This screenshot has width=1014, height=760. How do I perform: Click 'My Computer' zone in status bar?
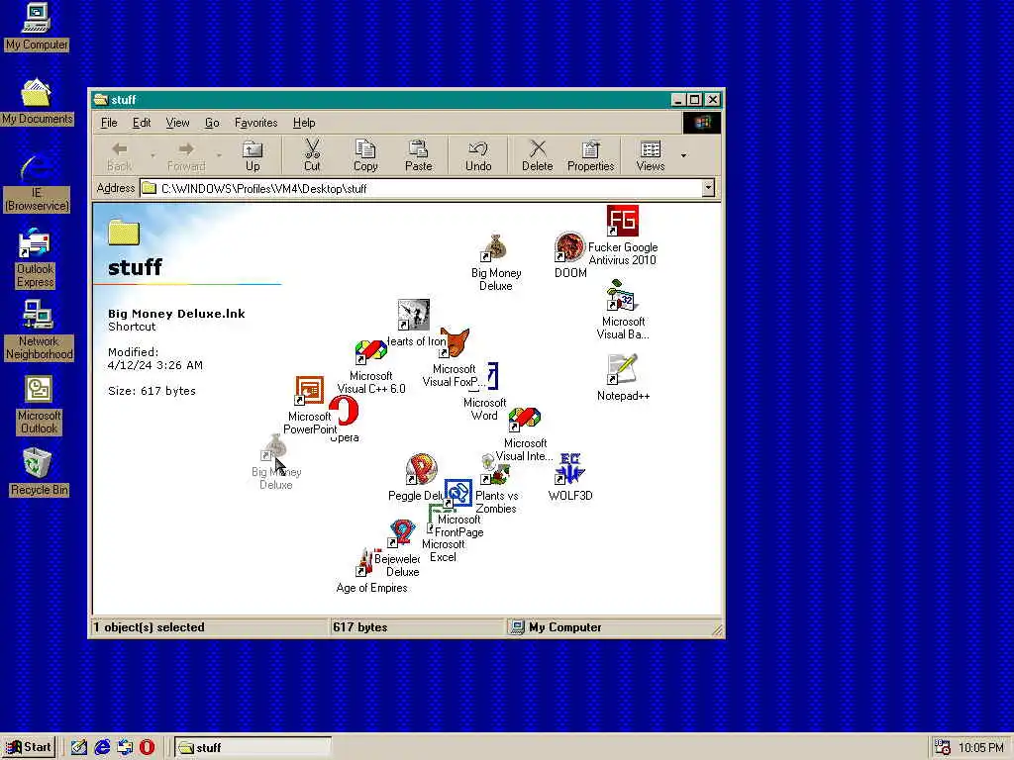[x=564, y=626]
